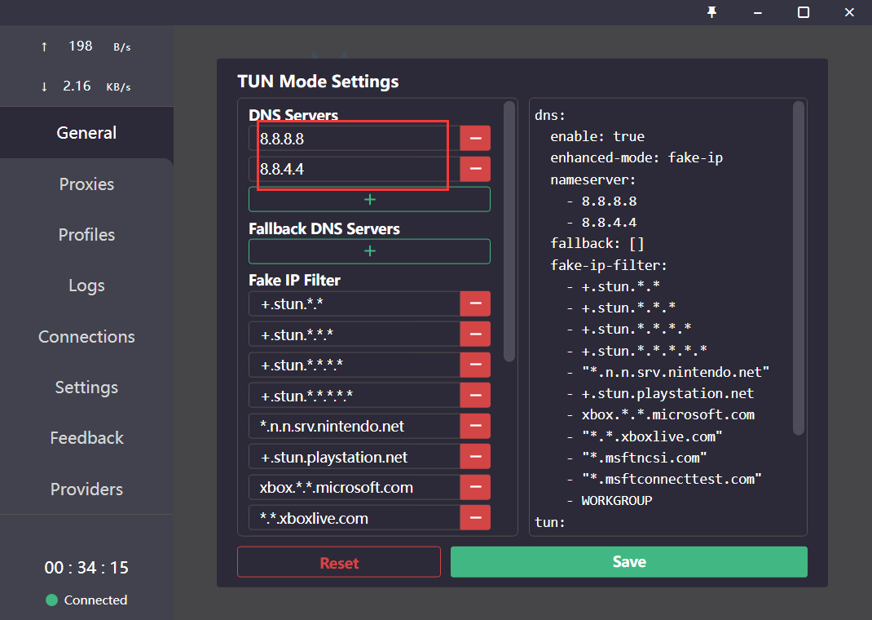Remove the *.n.n.srv.nintendo.net filter
872x620 pixels.
[475, 426]
